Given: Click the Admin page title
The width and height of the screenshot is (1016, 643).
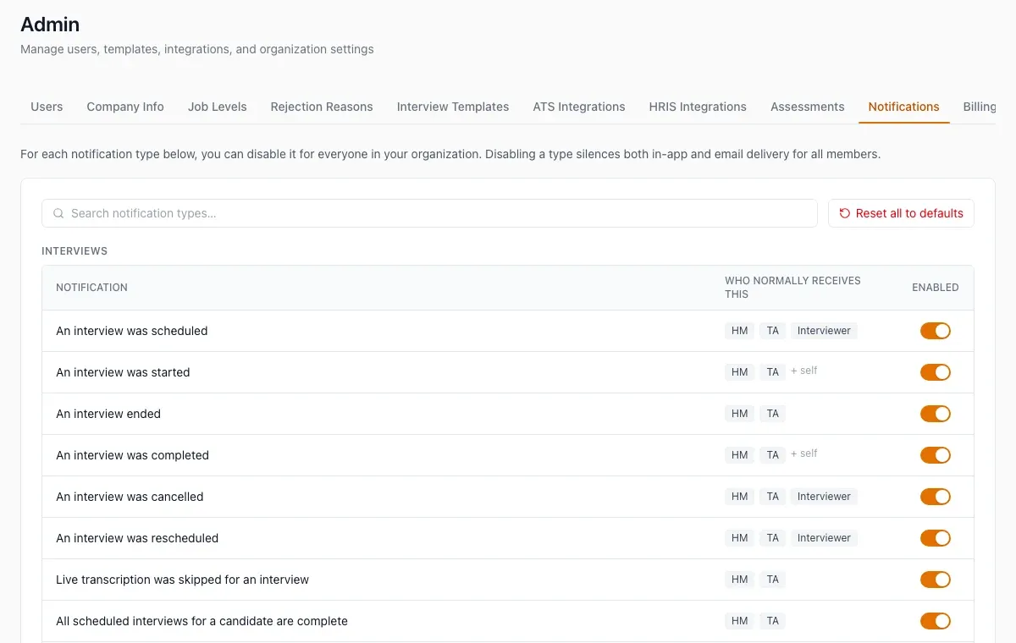Looking at the screenshot, I should (x=50, y=25).
